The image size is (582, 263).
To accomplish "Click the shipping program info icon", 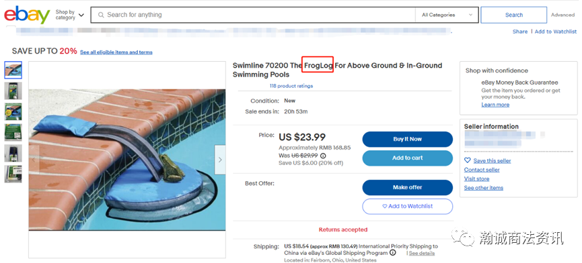I will 393,253.
